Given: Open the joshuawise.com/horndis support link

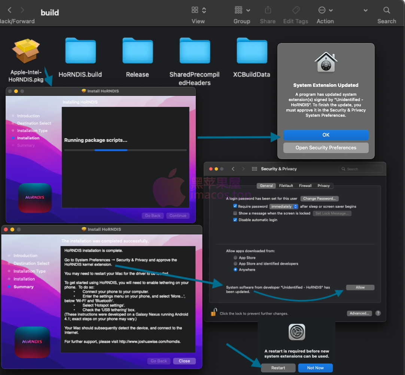Looking at the screenshot, I should pyautogui.click(x=150, y=342).
